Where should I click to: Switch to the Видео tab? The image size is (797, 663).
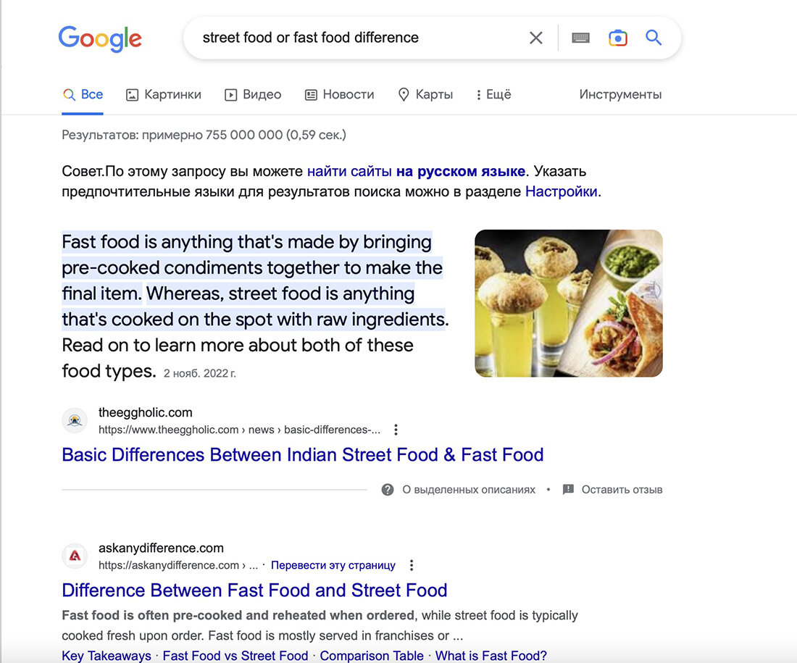[x=253, y=95]
